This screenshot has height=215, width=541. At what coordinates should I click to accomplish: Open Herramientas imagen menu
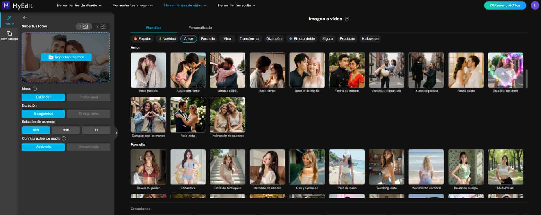click(x=133, y=5)
